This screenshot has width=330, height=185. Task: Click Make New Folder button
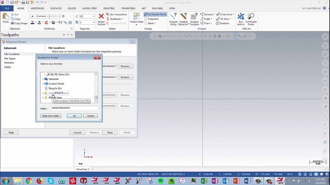tap(51, 116)
